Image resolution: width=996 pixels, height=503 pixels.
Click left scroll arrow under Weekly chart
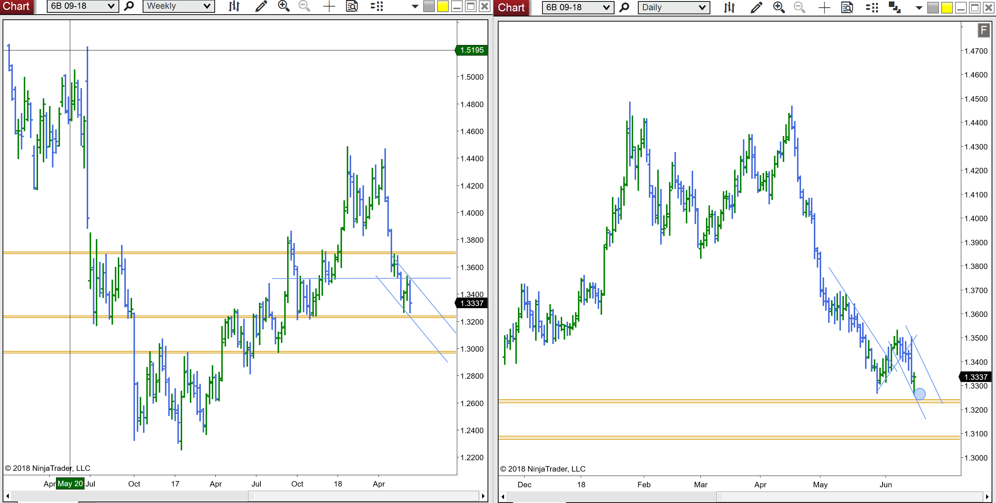7,496
